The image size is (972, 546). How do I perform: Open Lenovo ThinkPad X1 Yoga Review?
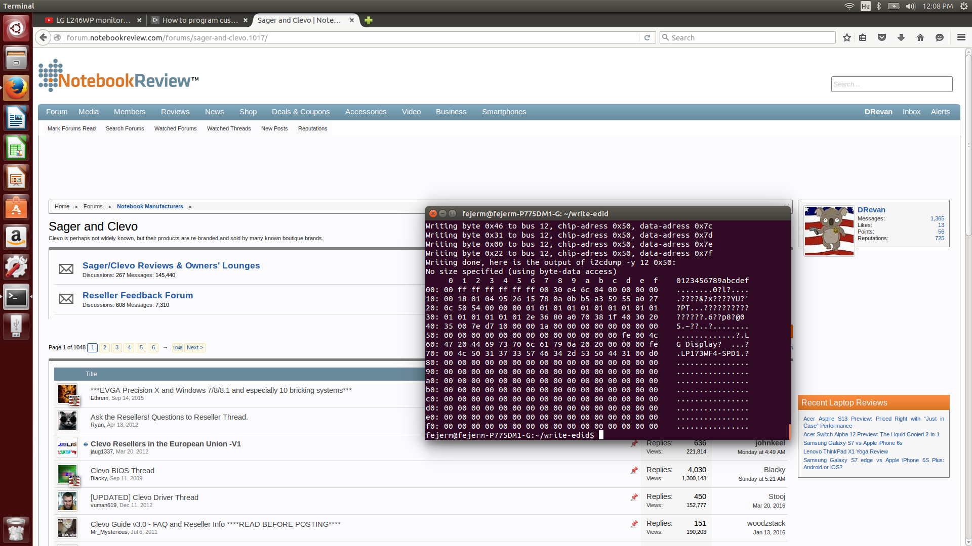845,451
